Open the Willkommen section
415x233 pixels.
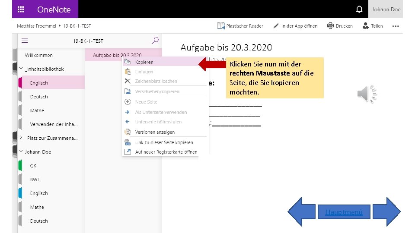(38, 55)
